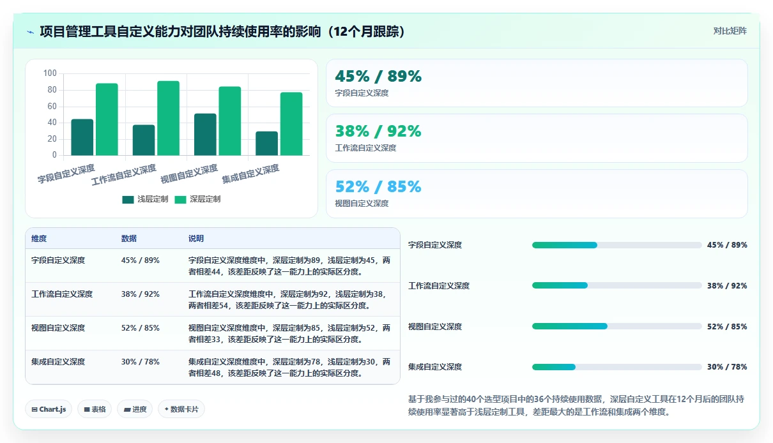Click the 工作流自定义深度 progress bar
Image resolution: width=773 pixels, height=443 pixels.
pos(617,285)
